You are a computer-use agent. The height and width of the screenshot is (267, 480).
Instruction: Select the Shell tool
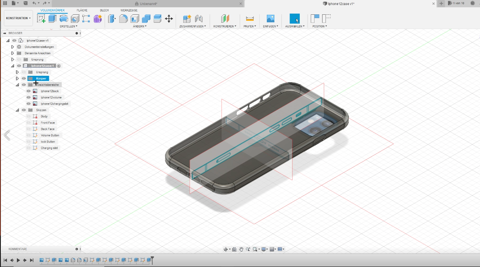[135, 19]
